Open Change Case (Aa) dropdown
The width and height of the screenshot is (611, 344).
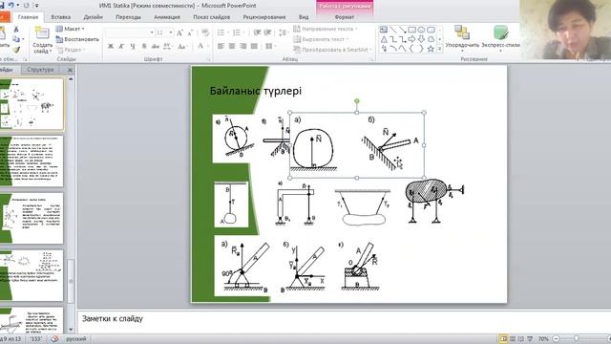[181, 47]
